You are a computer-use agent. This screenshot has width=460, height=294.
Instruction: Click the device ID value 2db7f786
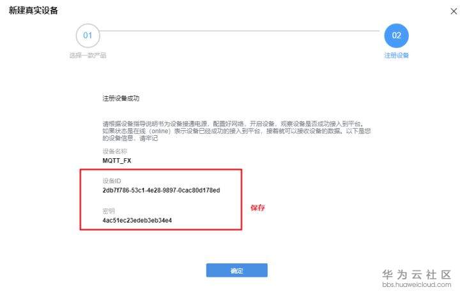click(x=161, y=190)
